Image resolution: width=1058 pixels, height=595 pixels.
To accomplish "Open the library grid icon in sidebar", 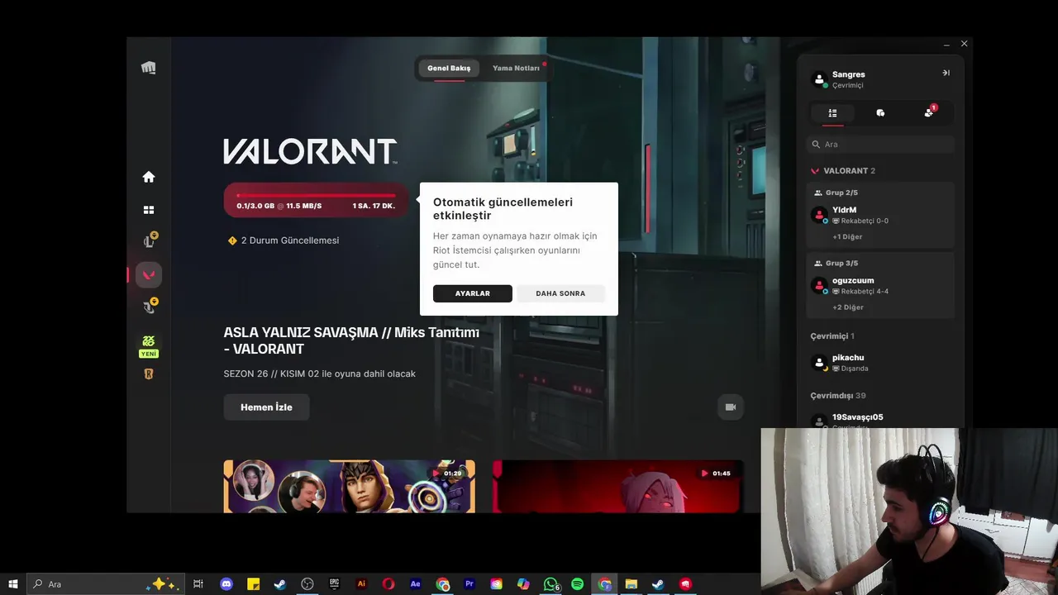I will coord(149,210).
